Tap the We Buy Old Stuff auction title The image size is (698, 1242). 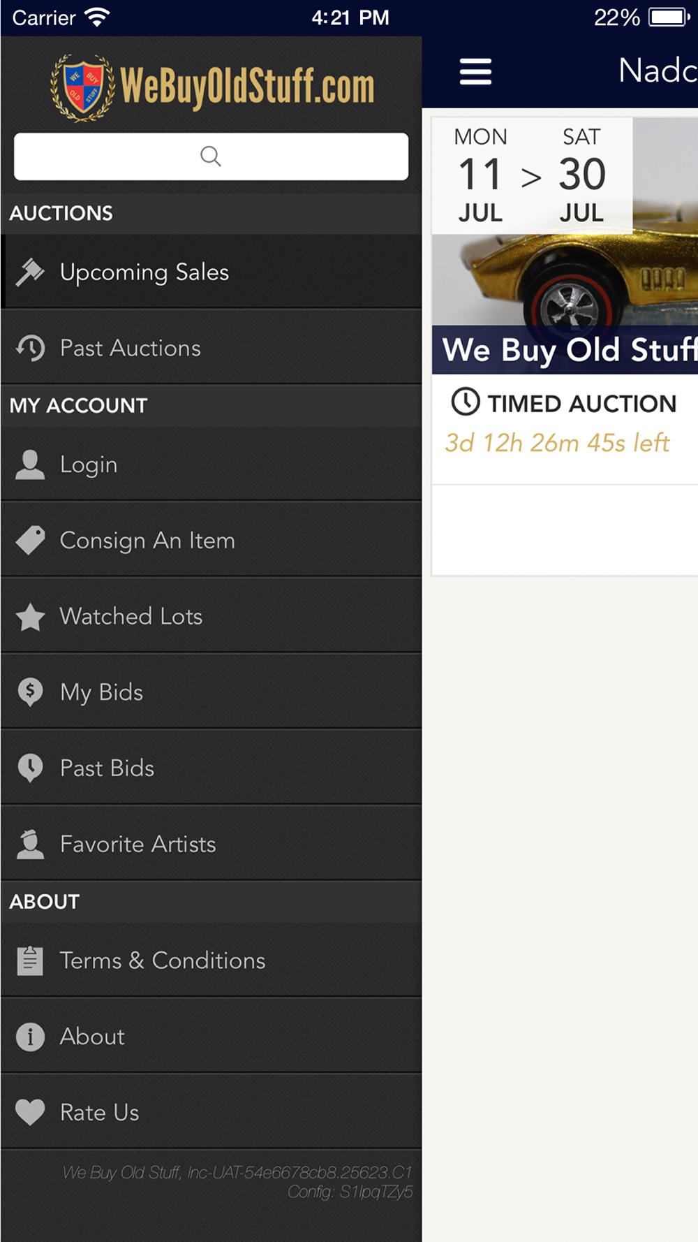569,351
